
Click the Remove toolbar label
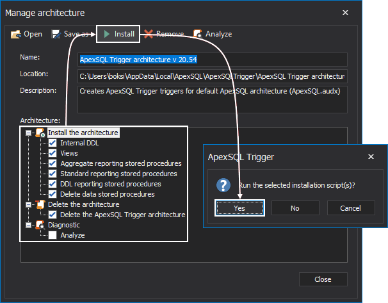pos(170,34)
